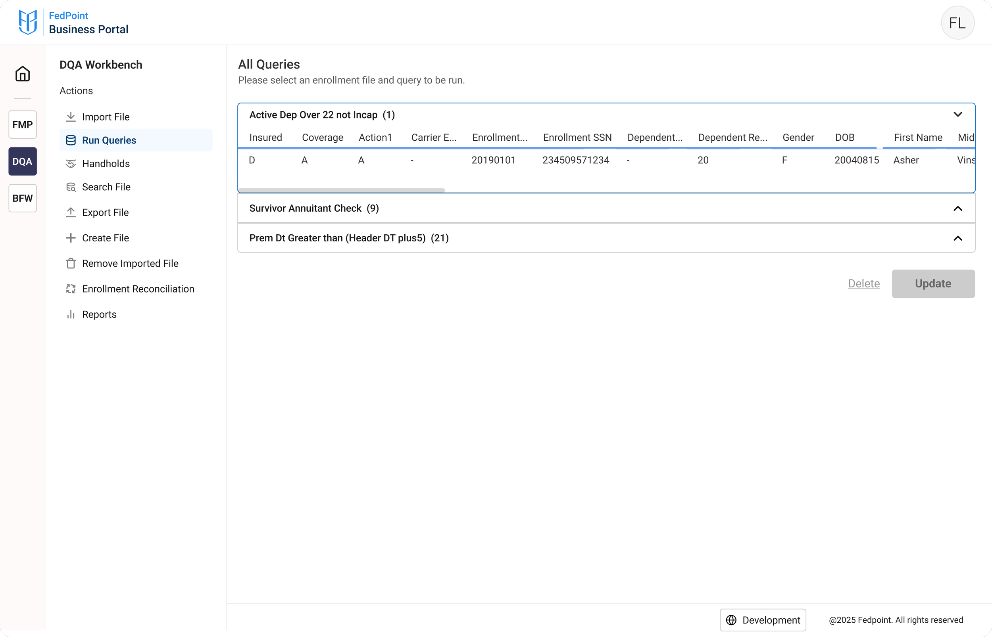Click the DOB column header
This screenshot has width=992, height=637.
[x=845, y=137]
